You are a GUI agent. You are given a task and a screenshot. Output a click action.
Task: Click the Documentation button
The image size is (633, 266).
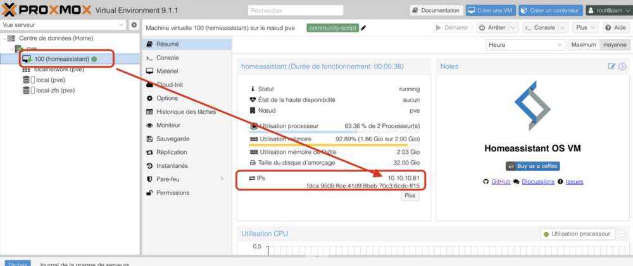click(436, 11)
